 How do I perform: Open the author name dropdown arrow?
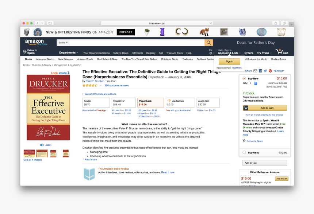pyautogui.click(x=106, y=81)
